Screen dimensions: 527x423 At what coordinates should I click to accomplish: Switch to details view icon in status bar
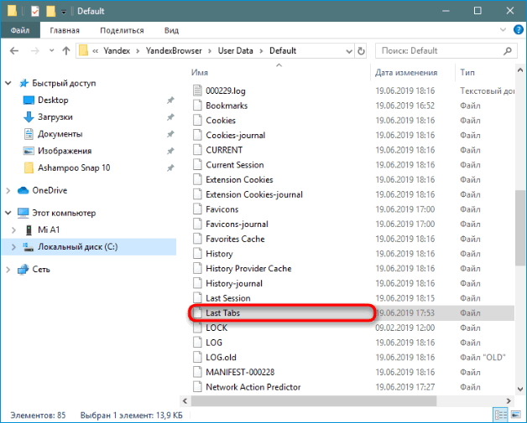[x=500, y=415]
